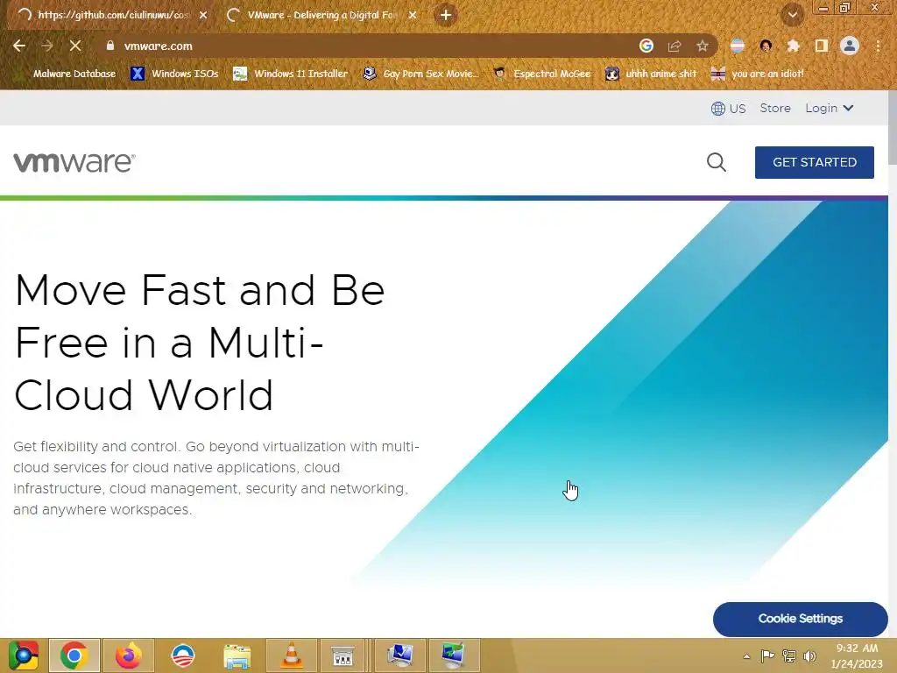Bookmark this page with the star icon
This screenshot has width=897, height=673.
(x=703, y=46)
